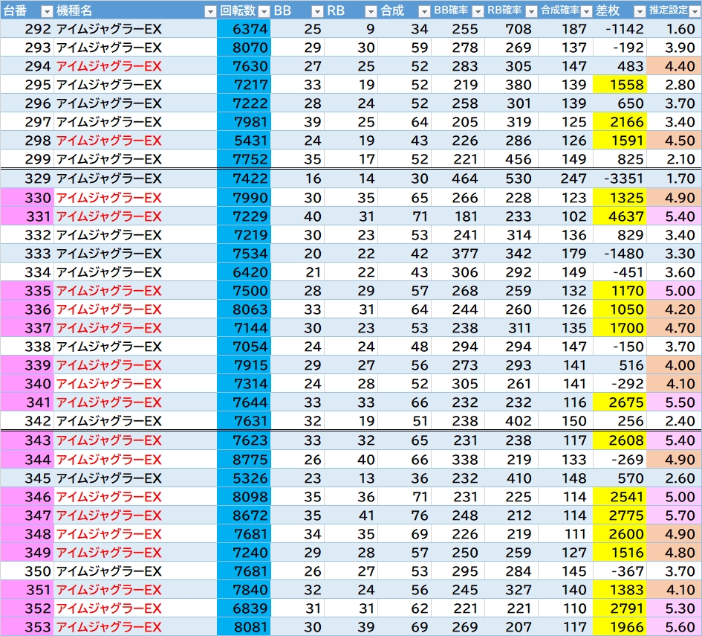
Task: Open the 台番 column filter dropdown
Action: coord(47,11)
